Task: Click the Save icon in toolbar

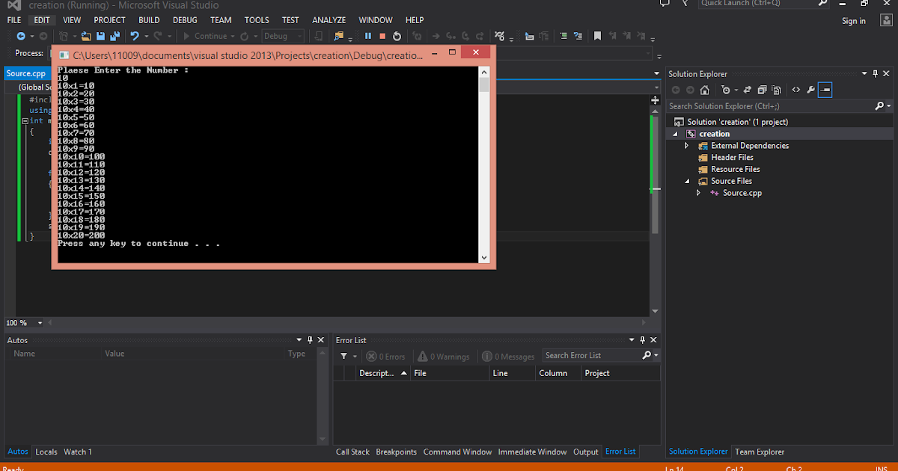Action: coord(100,36)
